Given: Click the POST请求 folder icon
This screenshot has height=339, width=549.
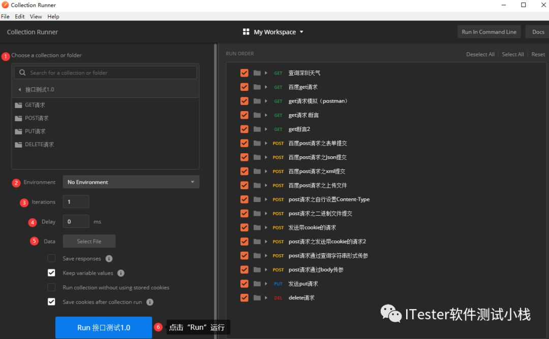Looking at the screenshot, I should coord(18,118).
